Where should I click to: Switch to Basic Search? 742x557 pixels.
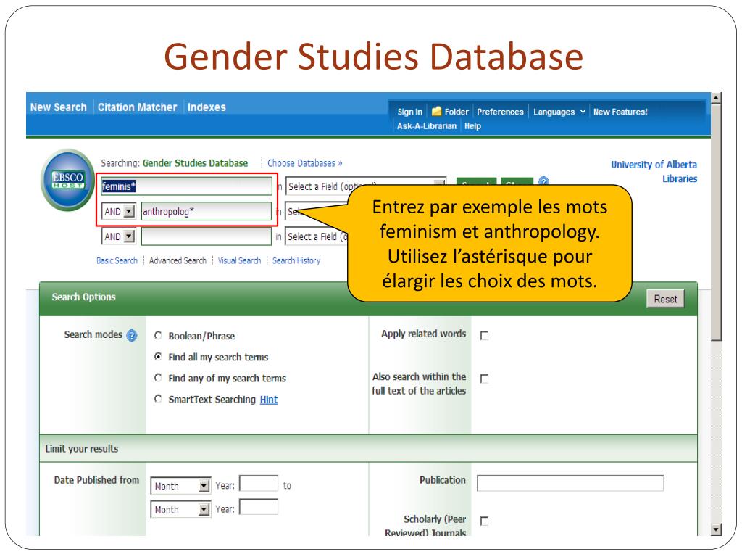(117, 260)
